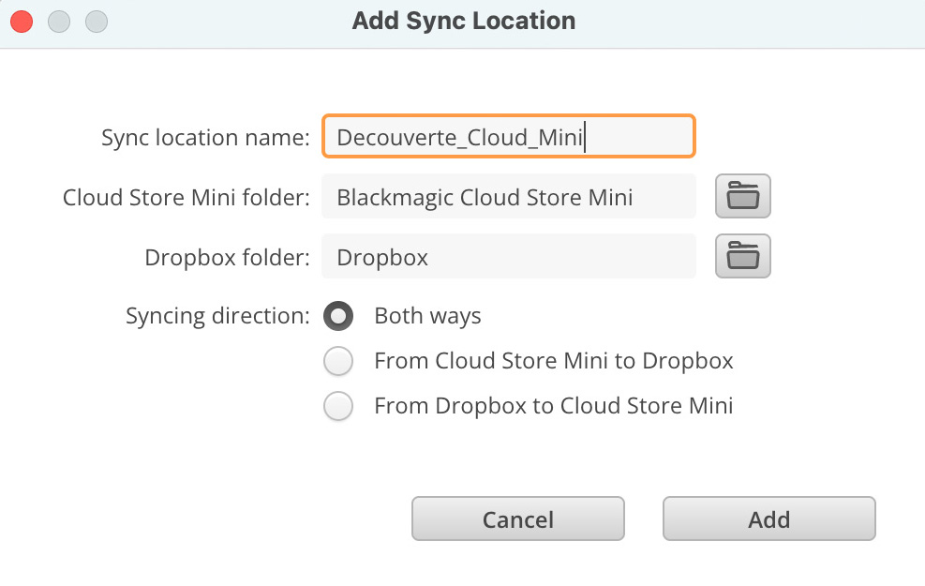The height and width of the screenshot is (586, 925).
Task: Click the Add Sync Location title bar
Action: pos(463,21)
